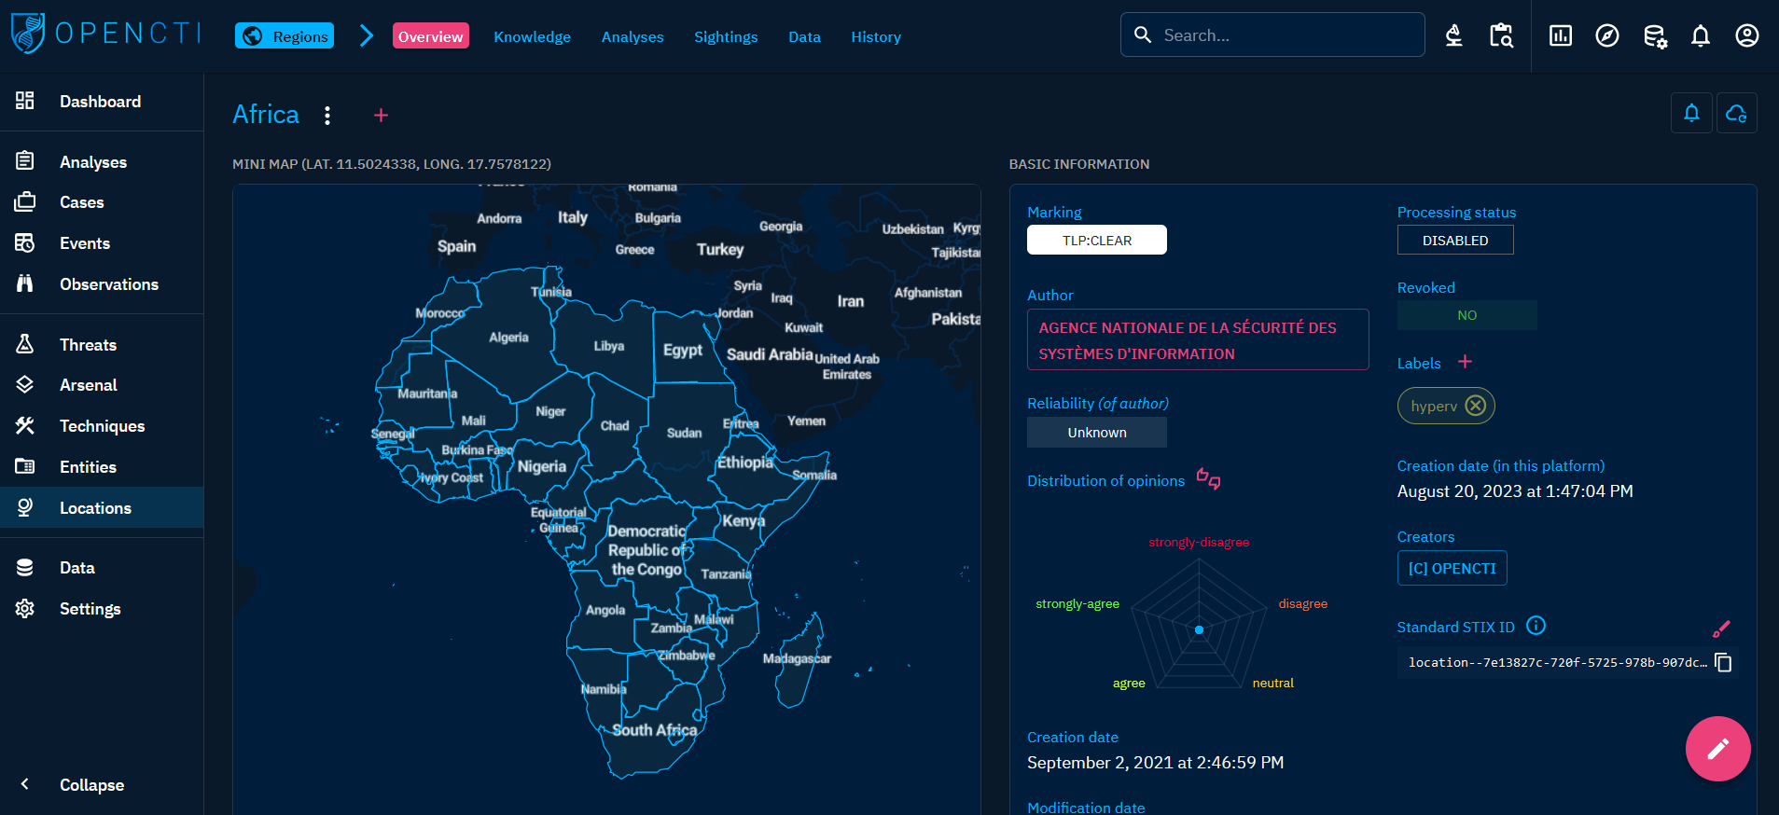This screenshot has height=815, width=1779.
Task: Switch to the Knowledge tab
Action: point(532,37)
